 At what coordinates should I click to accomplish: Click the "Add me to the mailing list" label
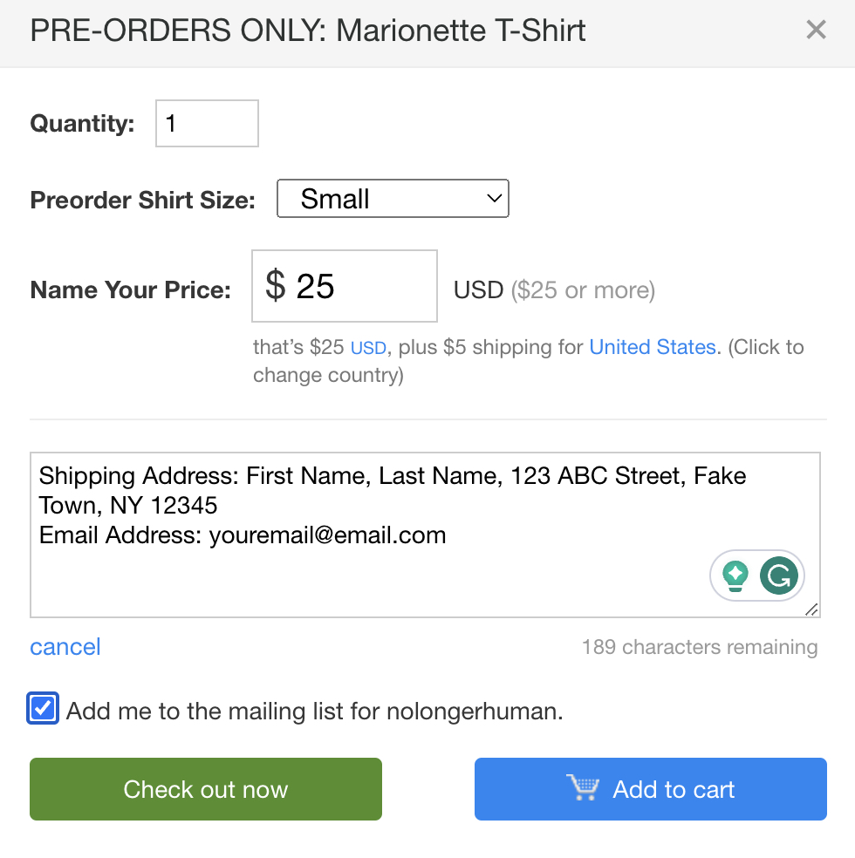tap(314, 712)
